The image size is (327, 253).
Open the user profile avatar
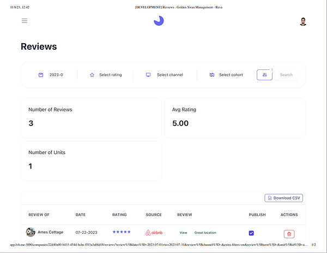point(303,21)
